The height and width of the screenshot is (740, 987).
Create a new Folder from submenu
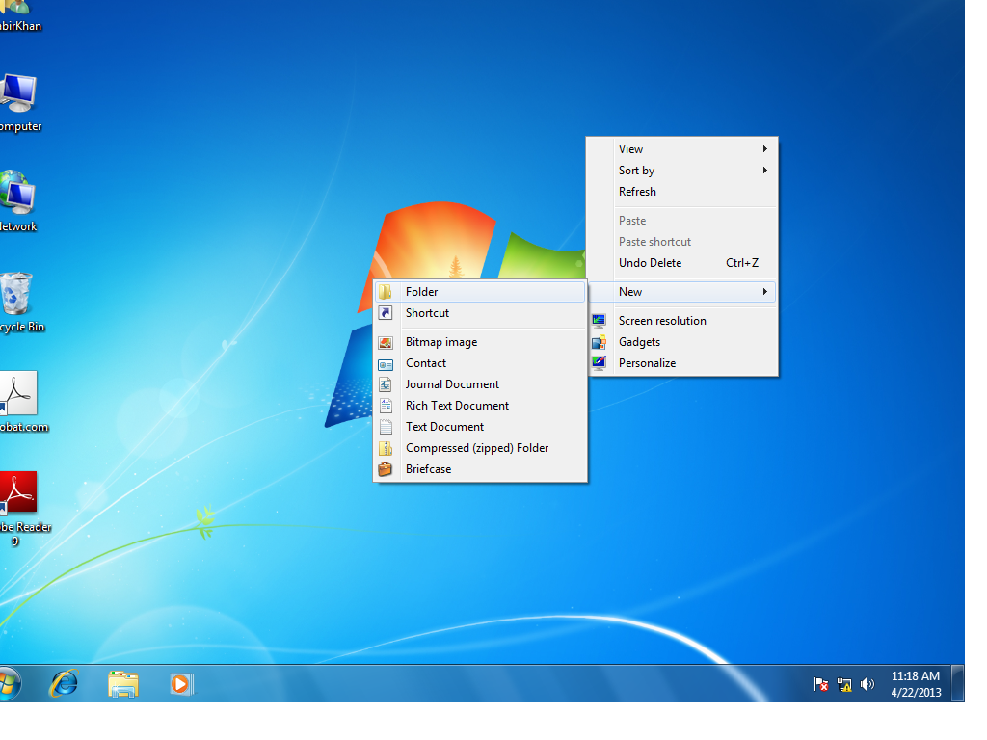tap(480, 292)
